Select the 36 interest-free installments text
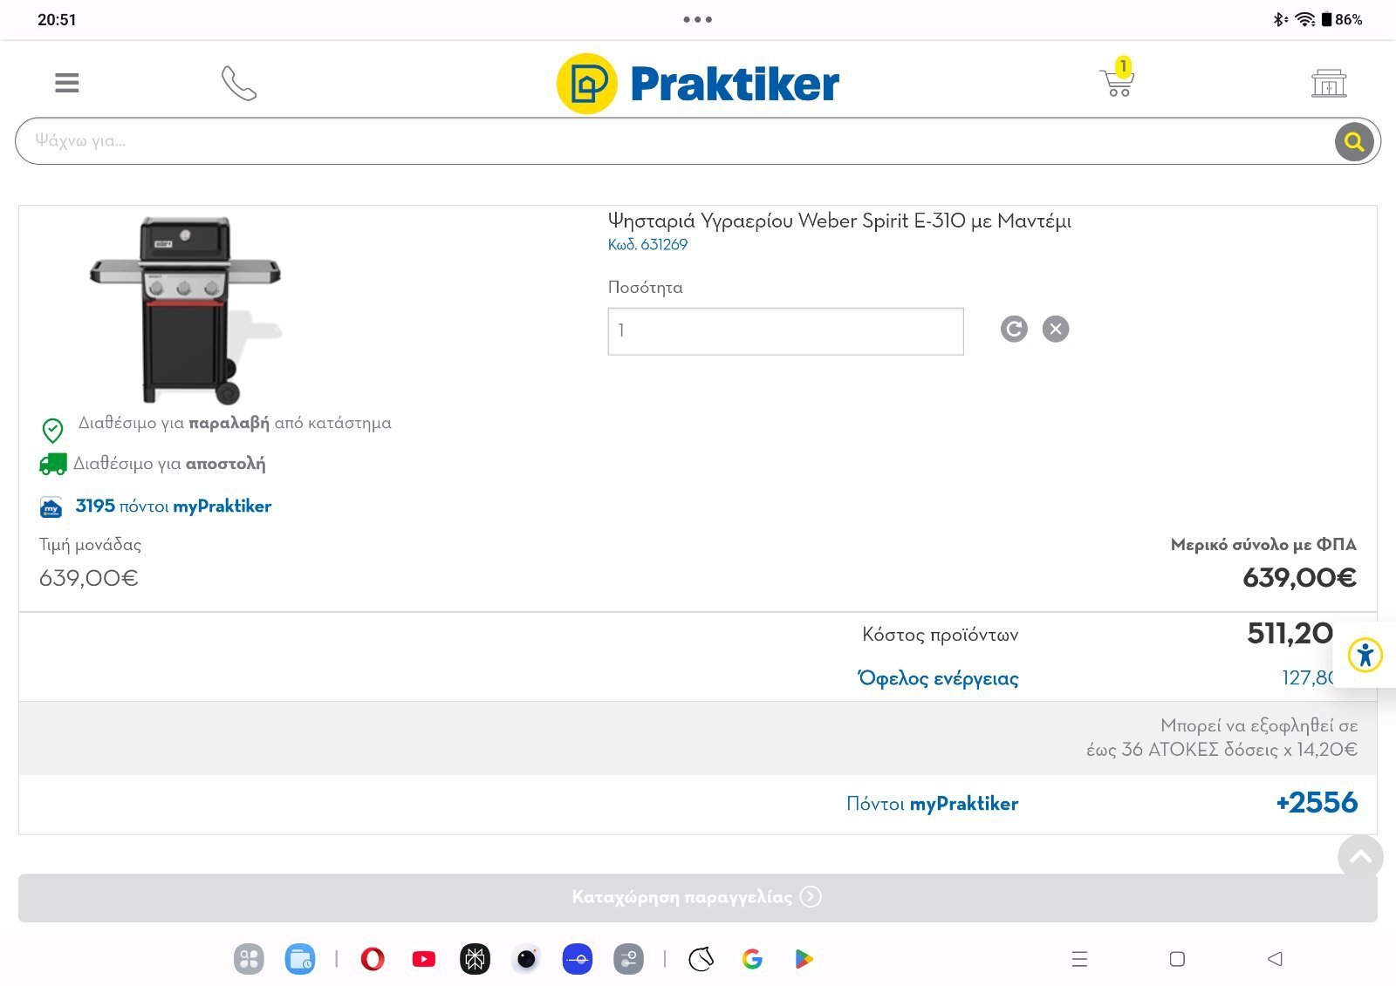 click(x=1221, y=738)
